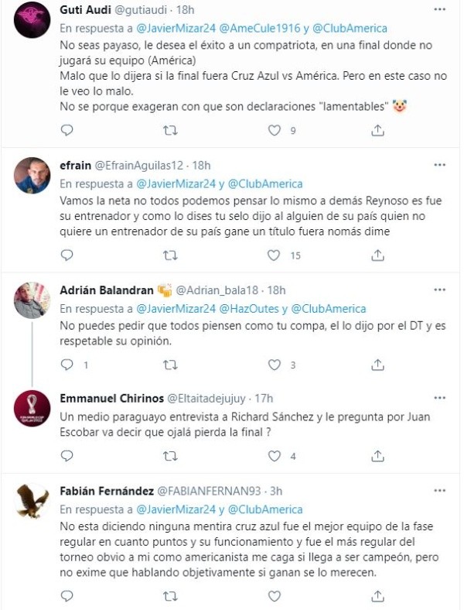This screenshot has height=610, width=464.
Task: Open more options on Guti Audi's tweet
Action: click(439, 10)
